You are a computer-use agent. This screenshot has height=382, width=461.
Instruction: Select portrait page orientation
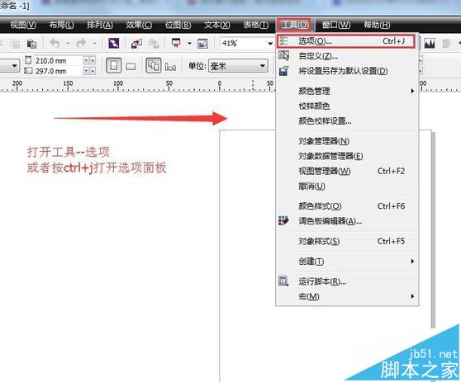[114, 65]
